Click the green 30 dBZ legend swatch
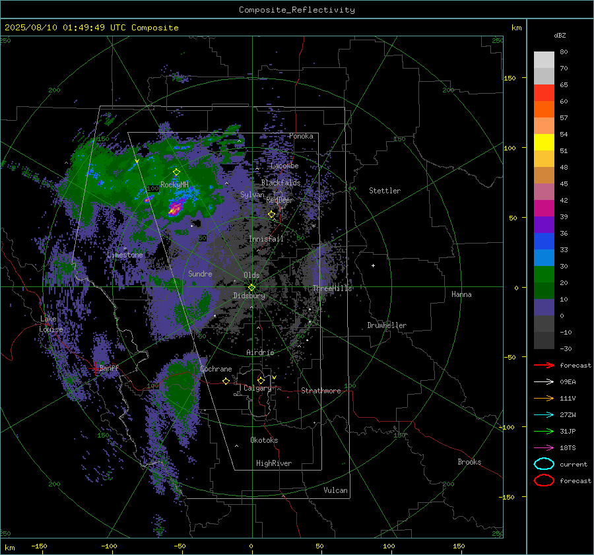 pyautogui.click(x=544, y=274)
